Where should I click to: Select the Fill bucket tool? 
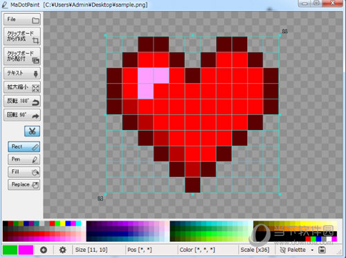(24, 172)
